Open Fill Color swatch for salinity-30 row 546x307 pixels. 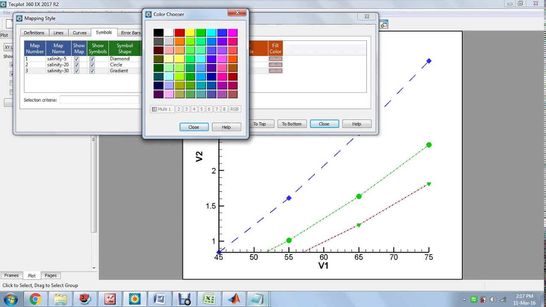(x=276, y=71)
